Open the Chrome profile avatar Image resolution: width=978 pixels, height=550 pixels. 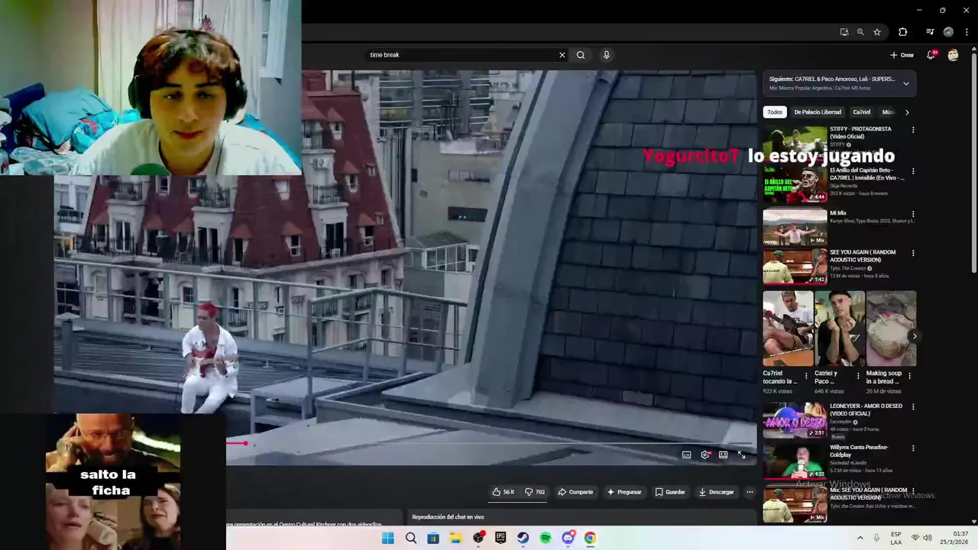[x=948, y=32]
